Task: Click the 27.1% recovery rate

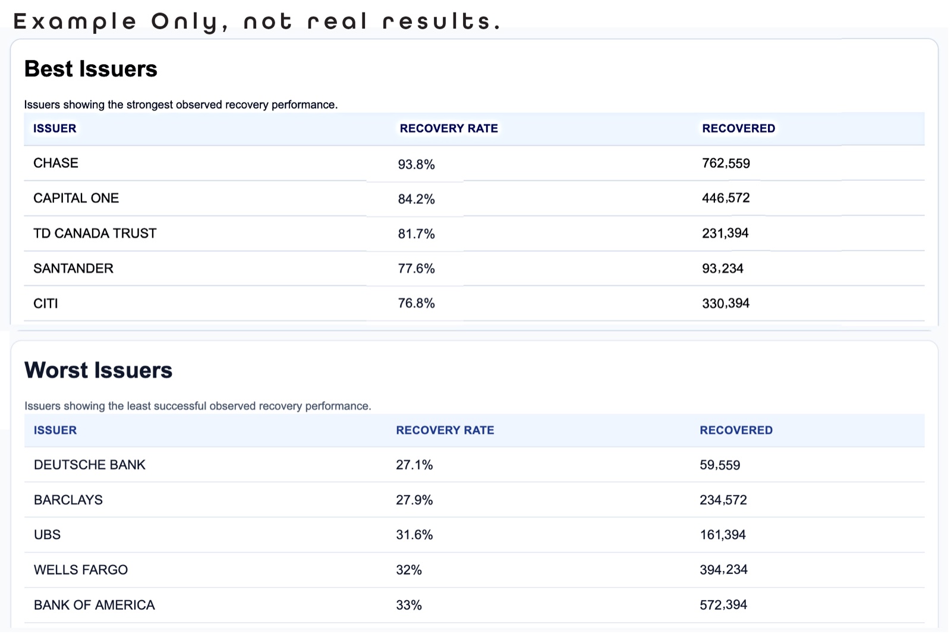Action: pos(414,465)
